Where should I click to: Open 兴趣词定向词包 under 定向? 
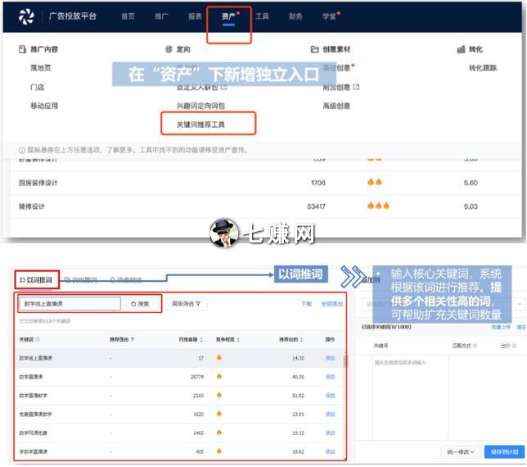[x=200, y=106]
